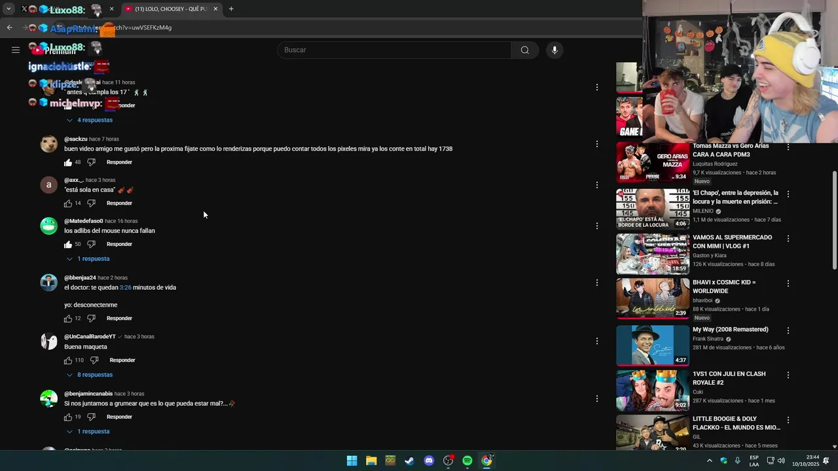Viewport: 838px width, 471px height.
Task: Open Spotify from the taskbar
Action: point(467,461)
